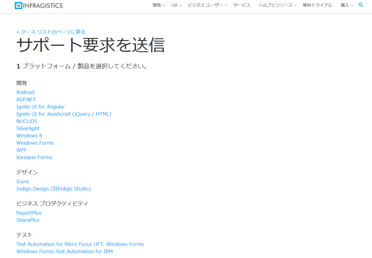Viewport: 372px width, 258px height.
Task: Click the テスト section heading
Action: pyautogui.click(x=24, y=235)
